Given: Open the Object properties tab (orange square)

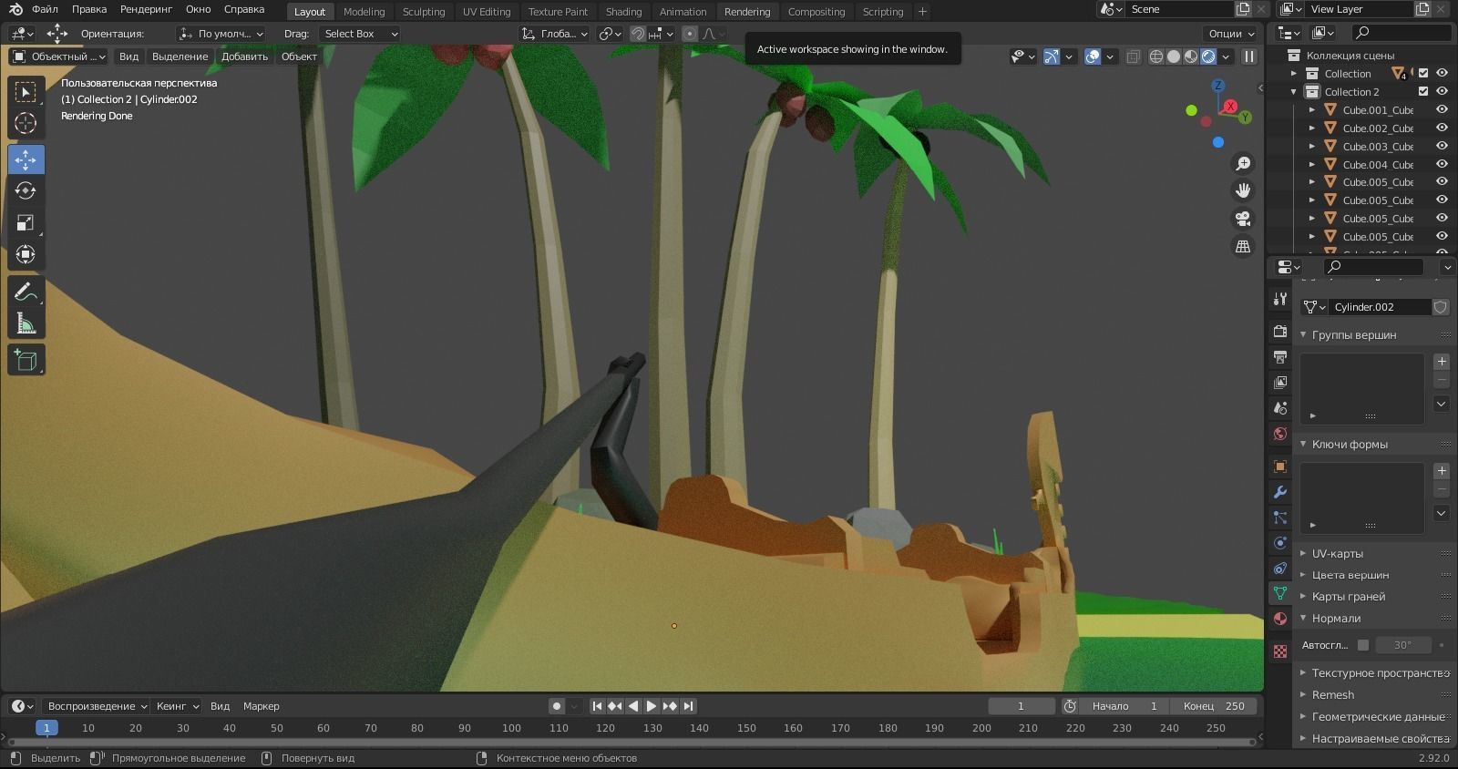Looking at the screenshot, I should (x=1280, y=467).
